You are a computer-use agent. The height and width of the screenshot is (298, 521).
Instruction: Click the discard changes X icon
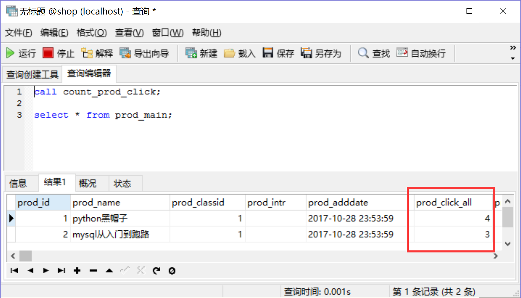(x=141, y=271)
